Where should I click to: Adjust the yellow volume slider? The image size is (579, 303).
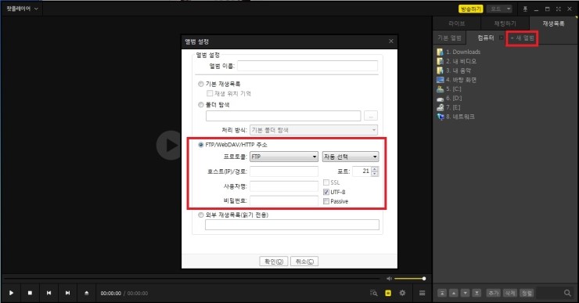pos(410,278)
